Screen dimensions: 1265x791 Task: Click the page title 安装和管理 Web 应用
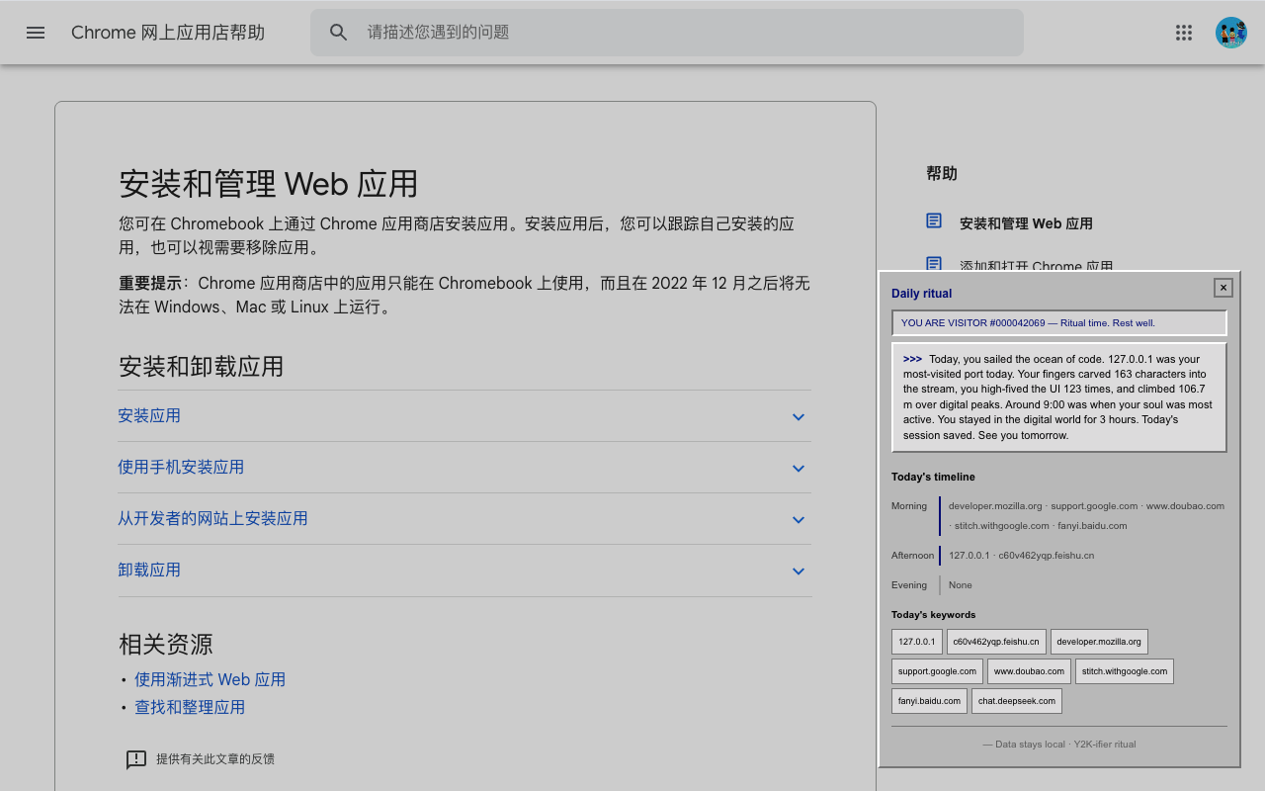pos(269,184)
